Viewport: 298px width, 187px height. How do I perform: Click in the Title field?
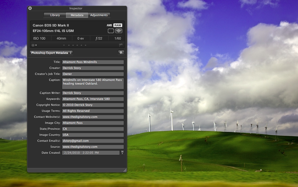(x=93, y=62)
